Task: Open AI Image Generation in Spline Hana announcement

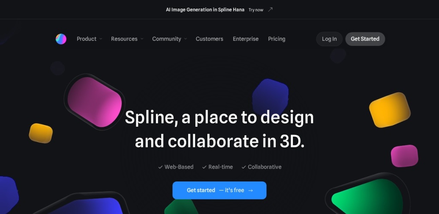Action: click(205, 9)
